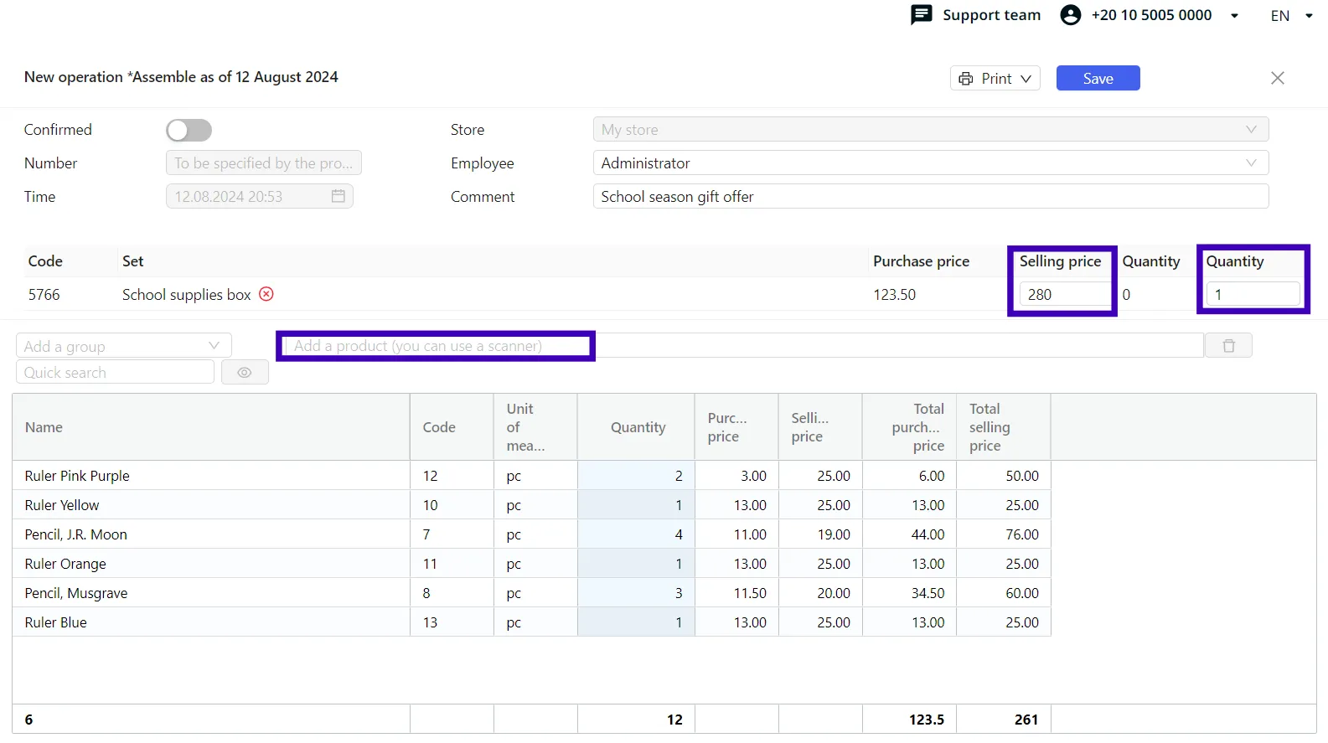Open the Print dropdown button
1328x743 pixels.
[x=995, y=78]
